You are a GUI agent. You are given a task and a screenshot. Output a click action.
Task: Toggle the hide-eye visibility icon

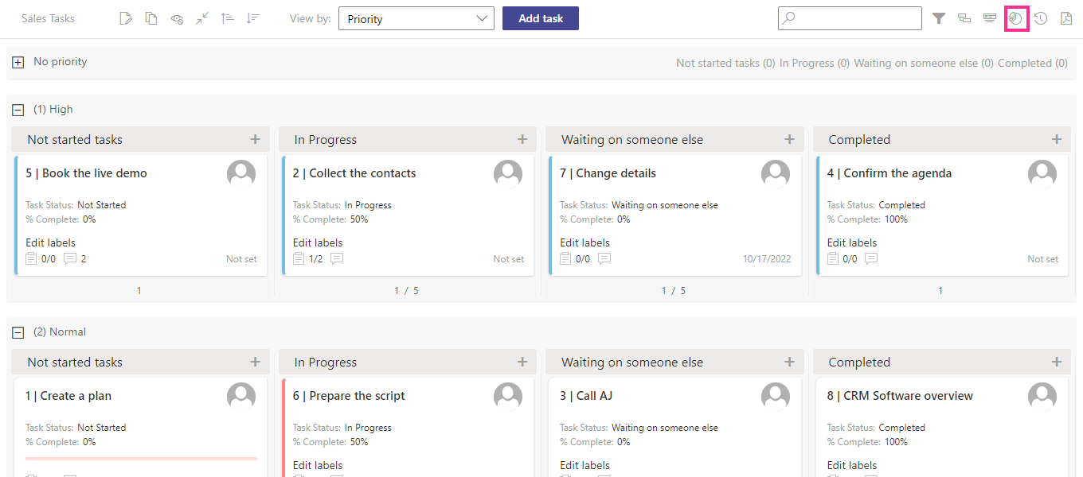pyautogui.click(x=177, y=17)
